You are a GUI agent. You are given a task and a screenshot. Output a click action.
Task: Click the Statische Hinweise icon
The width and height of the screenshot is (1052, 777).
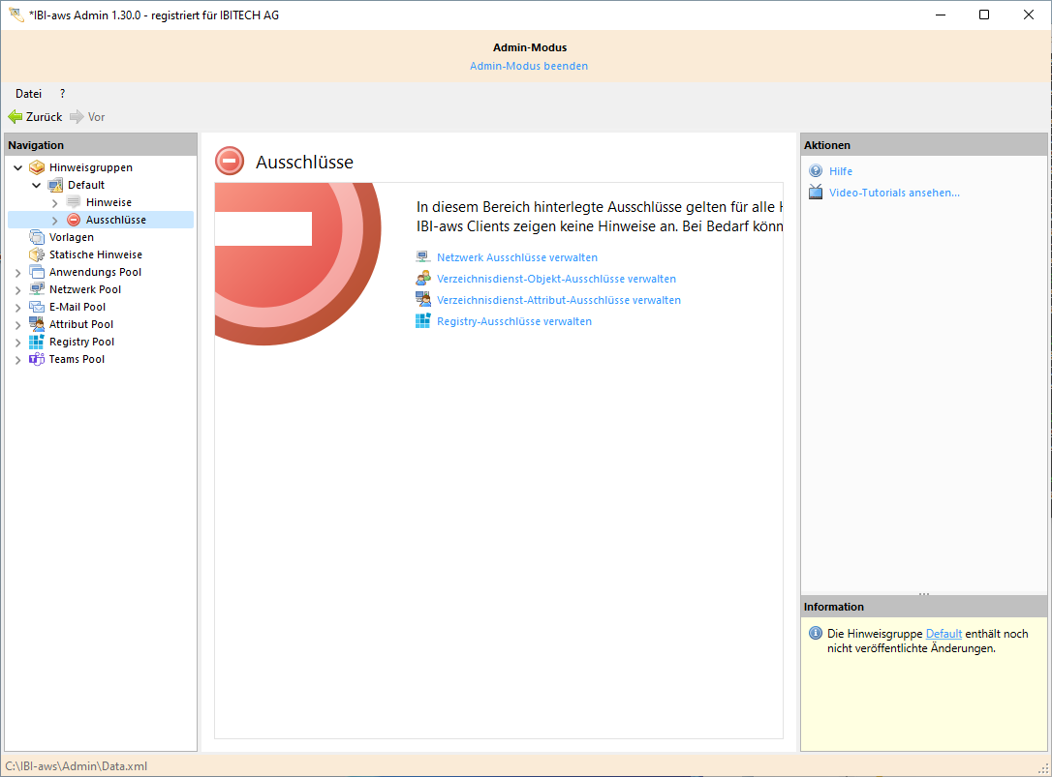pyautogui.click(x=37, y=254)
